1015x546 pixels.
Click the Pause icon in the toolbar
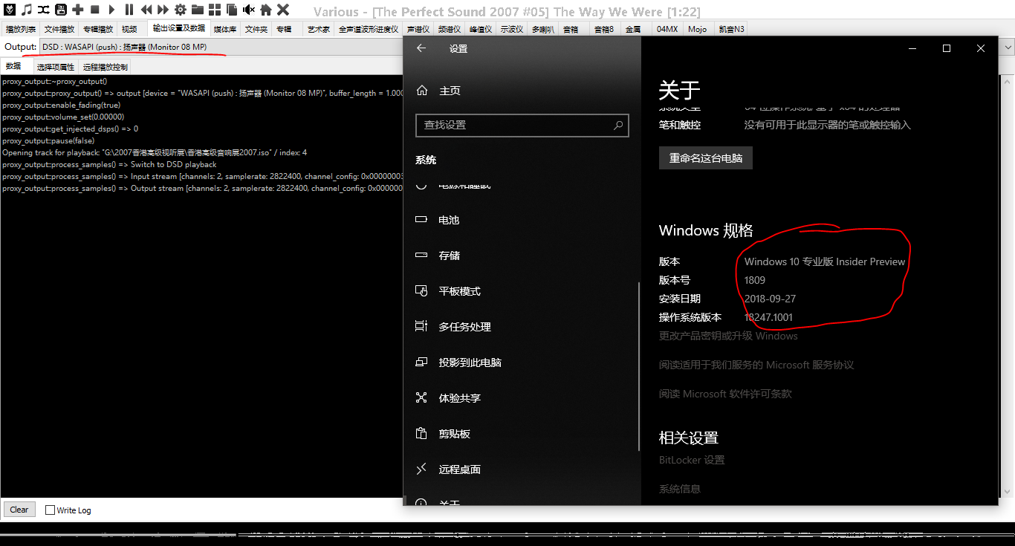129,10
